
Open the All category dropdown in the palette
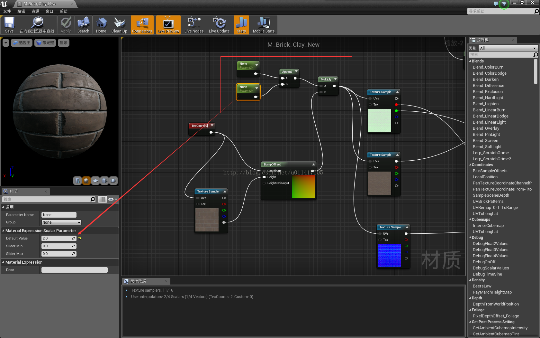click(x=507, y=48)
